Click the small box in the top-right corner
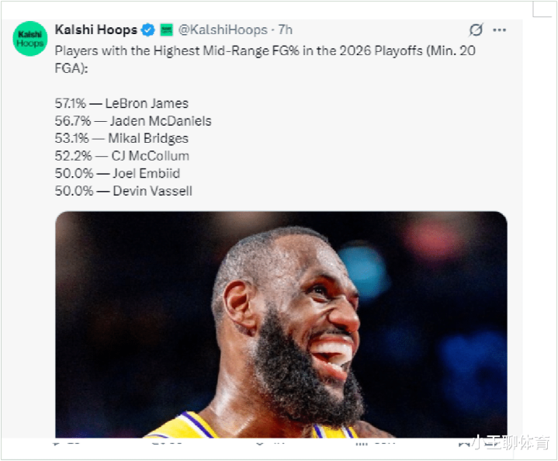This screenshot has width=558, height=461. [x=542, y=9]
